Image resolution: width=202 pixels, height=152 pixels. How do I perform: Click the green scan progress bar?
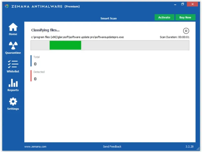point(65,45)
